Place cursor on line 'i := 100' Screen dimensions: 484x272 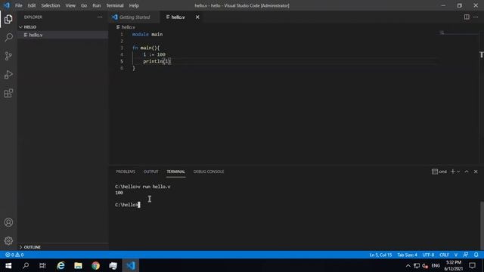[154, 54]
